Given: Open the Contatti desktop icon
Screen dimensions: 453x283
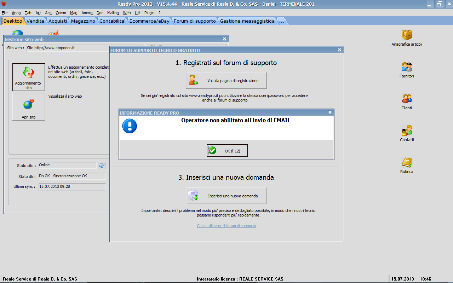Looking at the screenshot, I should (407, 133).
